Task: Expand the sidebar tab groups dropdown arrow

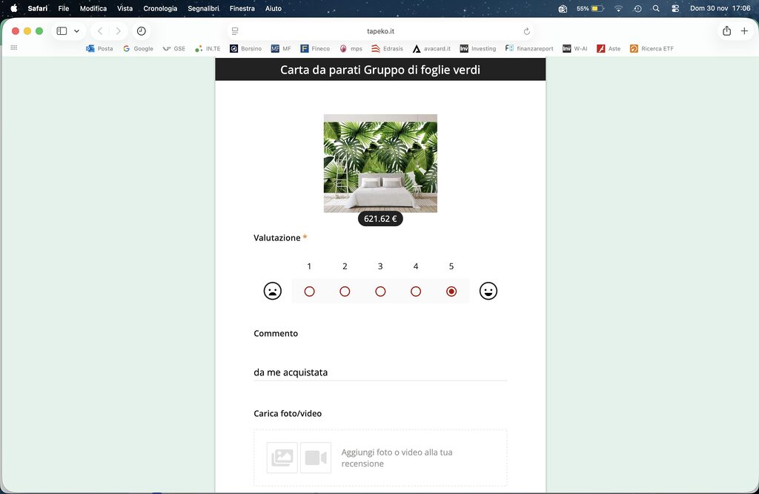Action: click(76, 31)
